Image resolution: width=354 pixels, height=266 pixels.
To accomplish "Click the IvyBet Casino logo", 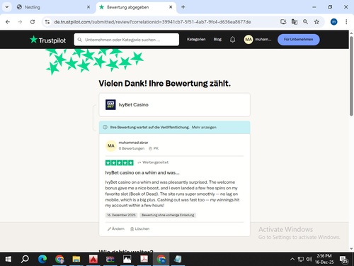I will coord(110,105).
